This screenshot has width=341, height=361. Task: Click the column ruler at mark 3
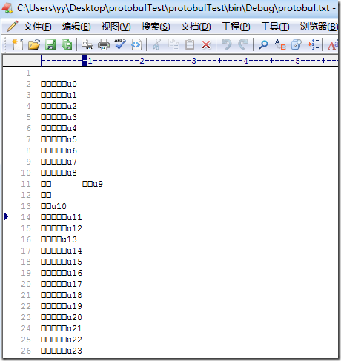point(193,61)
